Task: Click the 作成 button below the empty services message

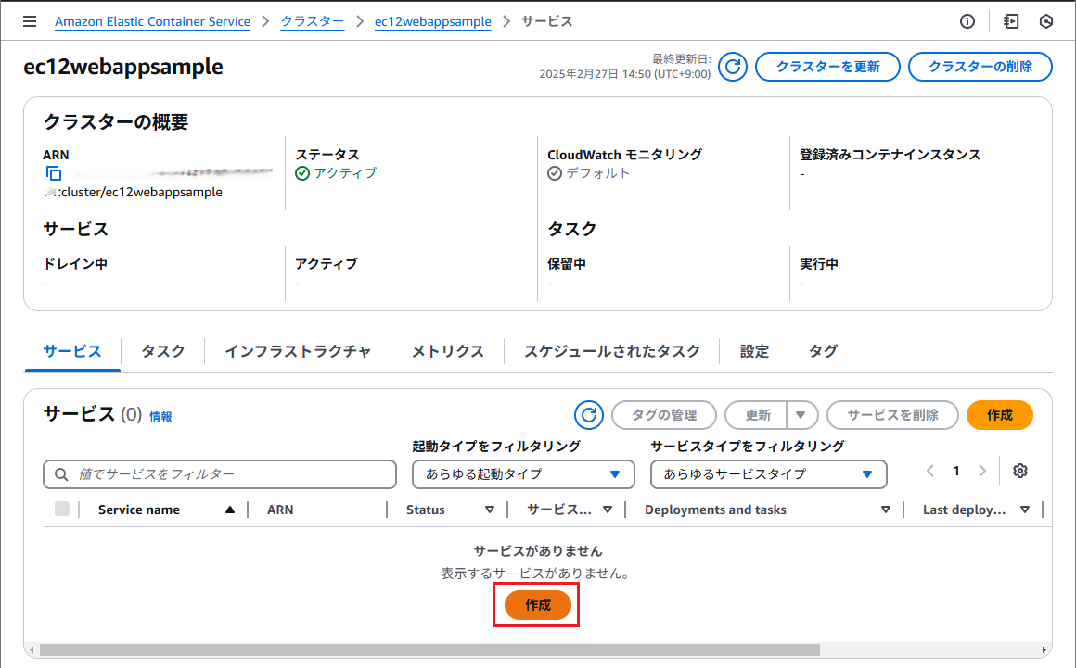Action: tap(537, 605)
